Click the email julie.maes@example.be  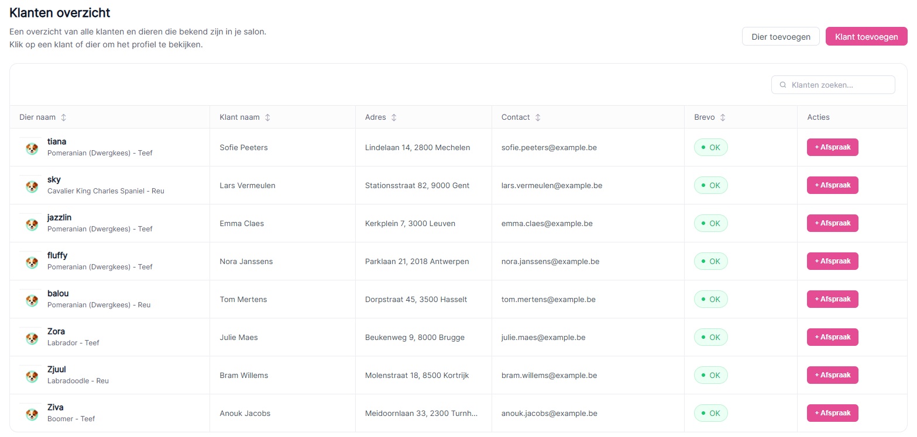(544, 337)
